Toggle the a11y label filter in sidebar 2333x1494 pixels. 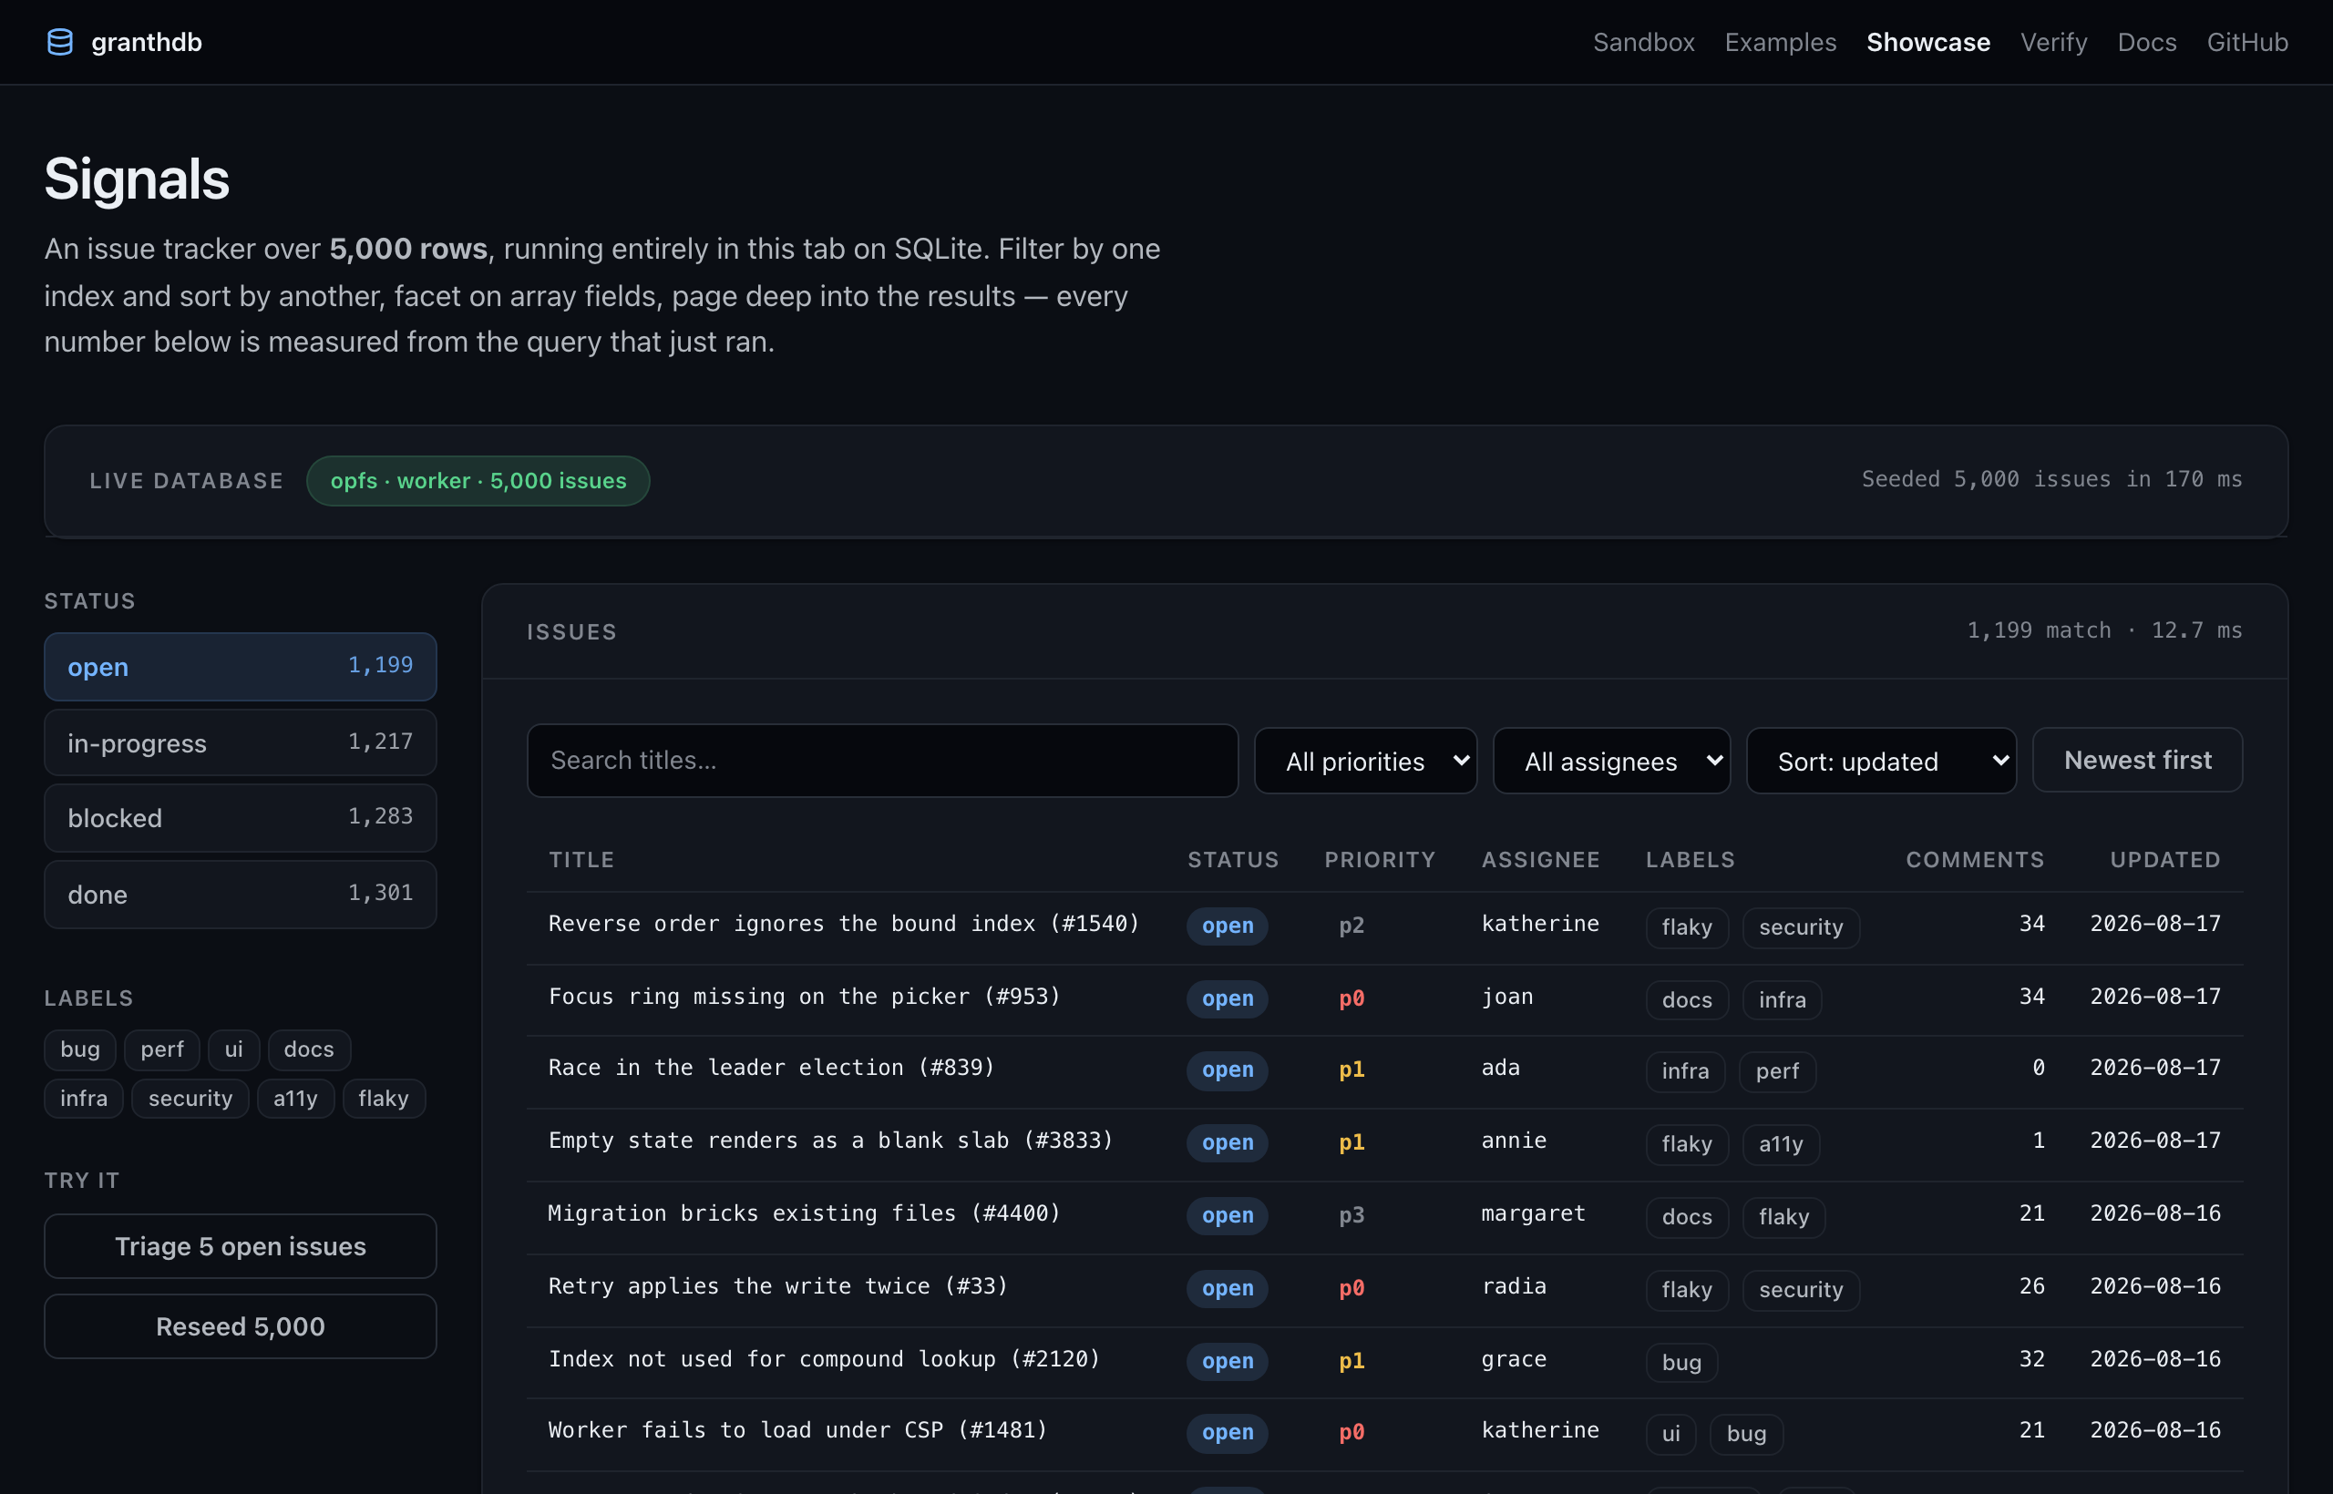tap(295, 1099)
